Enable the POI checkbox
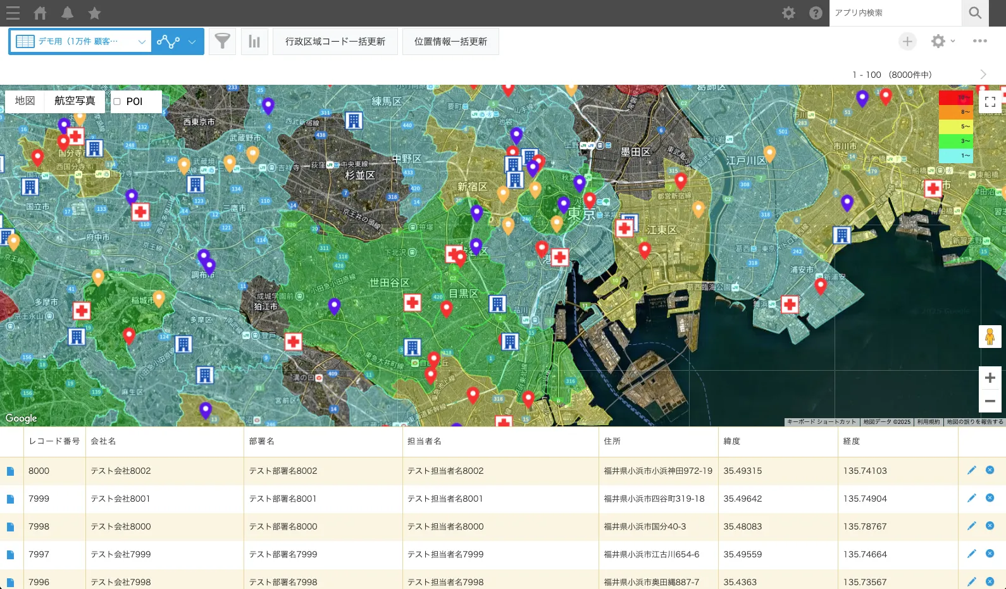The image size is (1006, 589). (x=117, y=102)
